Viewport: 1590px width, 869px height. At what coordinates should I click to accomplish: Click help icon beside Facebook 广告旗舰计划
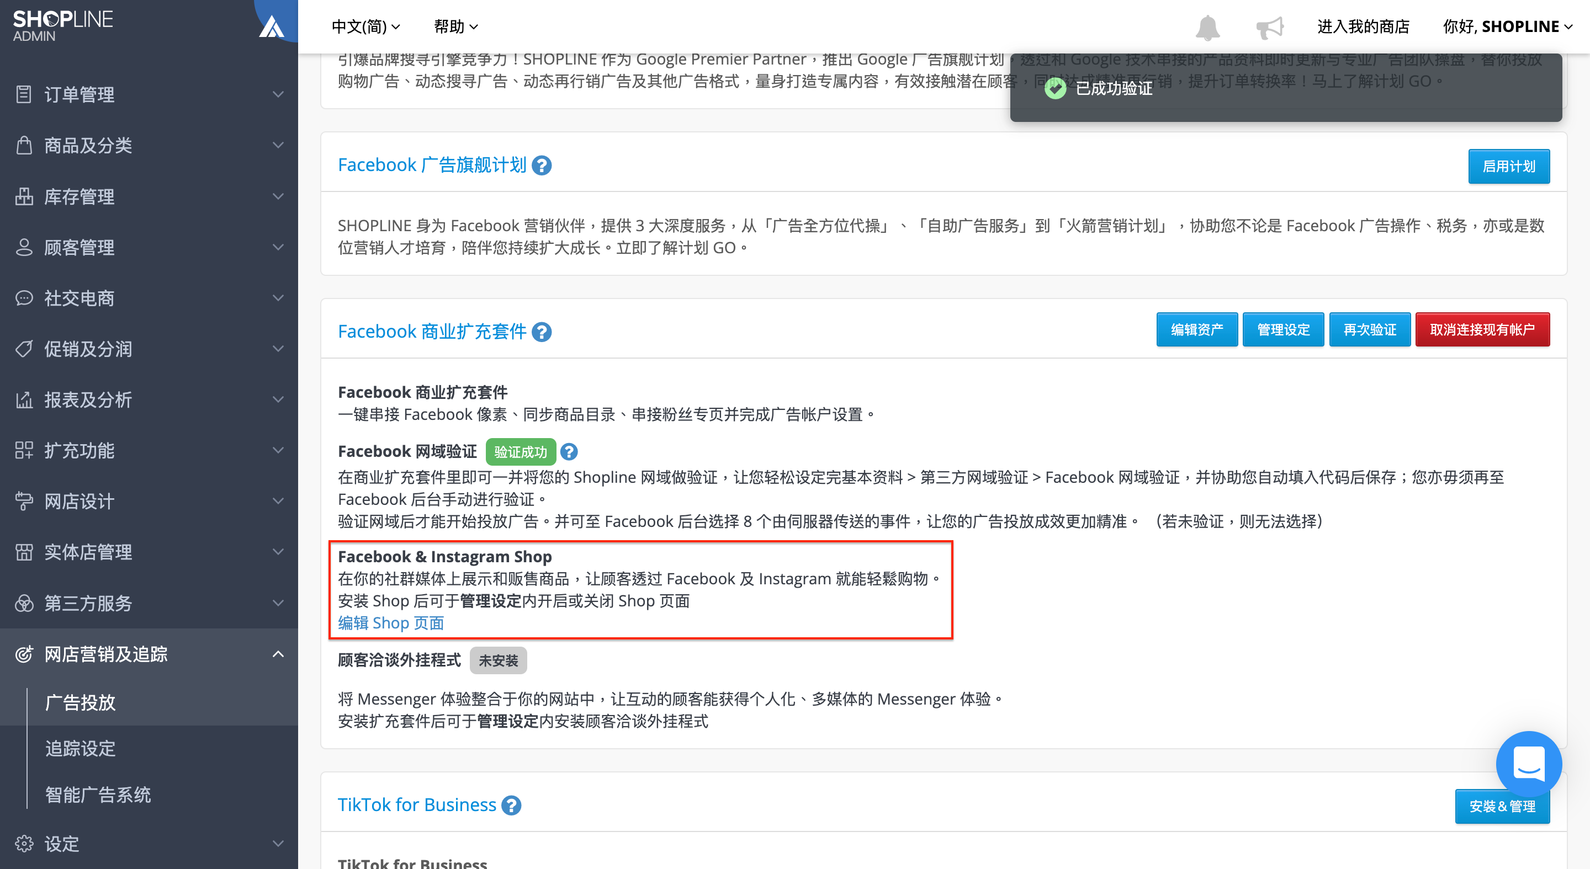pos(541,166)
